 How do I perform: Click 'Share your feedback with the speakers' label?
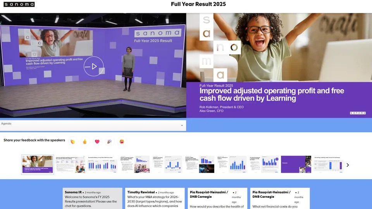[x=34, y=140]
